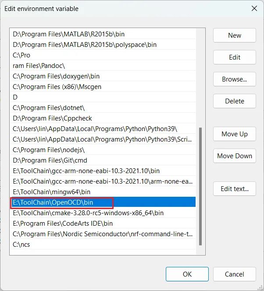The image size is (264, 291).
Task: Click Move Down button
Action: [235, 156]
